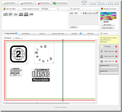Pick a colour from the background palette grid
The width and height of the screenshot is (122, 112).
pyautogui.click(x=108, y=16)
